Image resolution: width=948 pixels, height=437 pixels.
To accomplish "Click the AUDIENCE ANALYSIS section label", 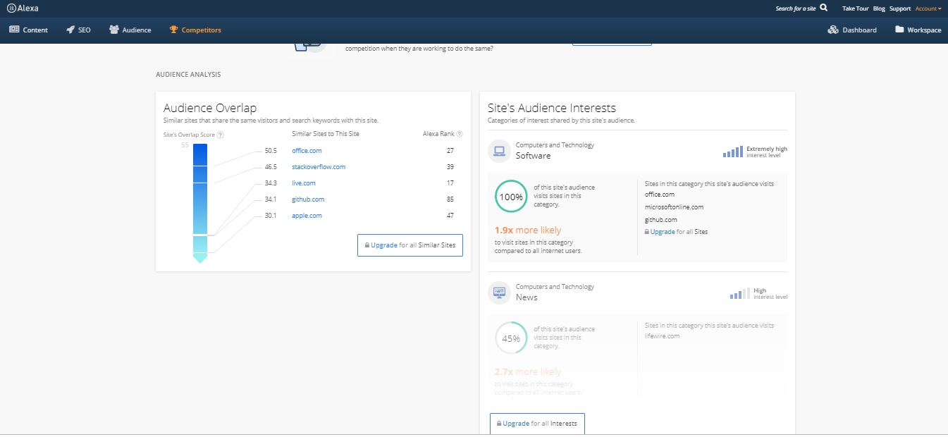I will pyautogui.click(x=188, y=74).
